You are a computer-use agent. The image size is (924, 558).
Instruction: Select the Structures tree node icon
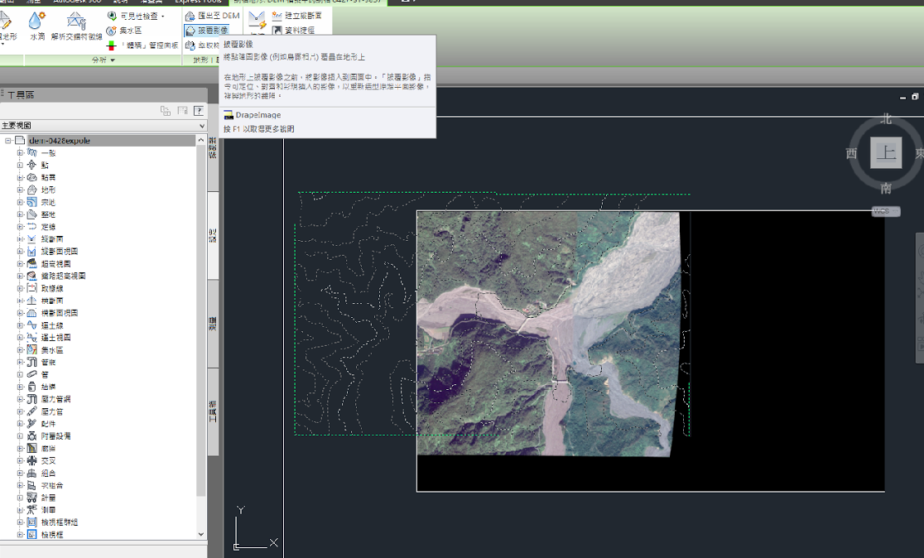[x=31, y=387]
